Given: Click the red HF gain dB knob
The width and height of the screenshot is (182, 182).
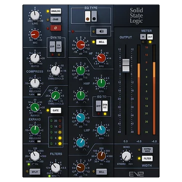Looking at the screenshot, I should pos(81,45).
